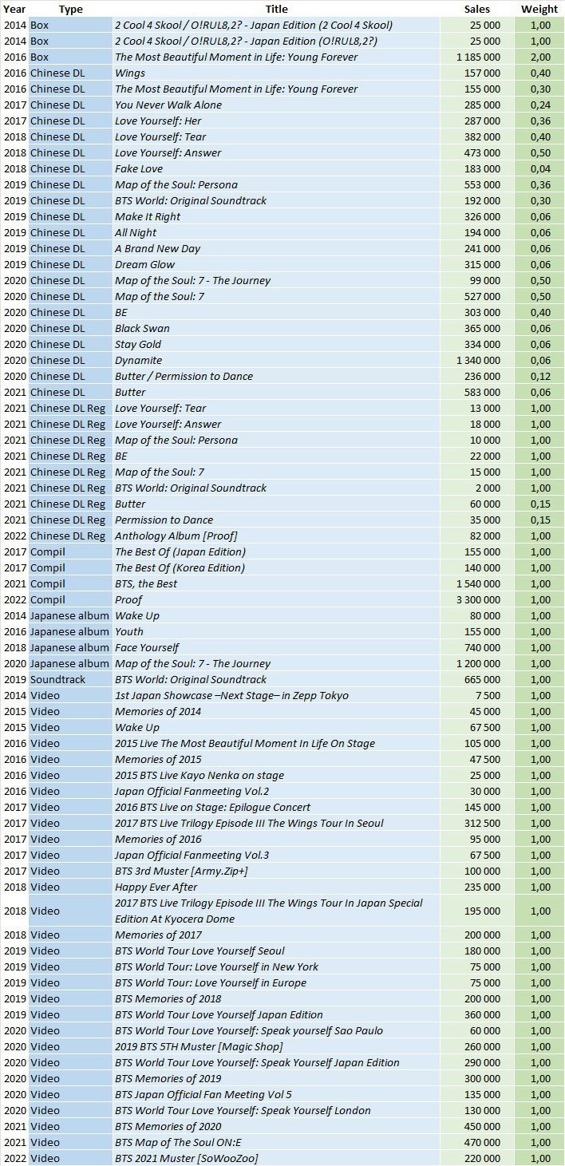The width and height of the screenshot is (565, 1166).
Task: Select the 1st Japan Showcase Zepp Tokyo title
Action: (x=231, y=695)
